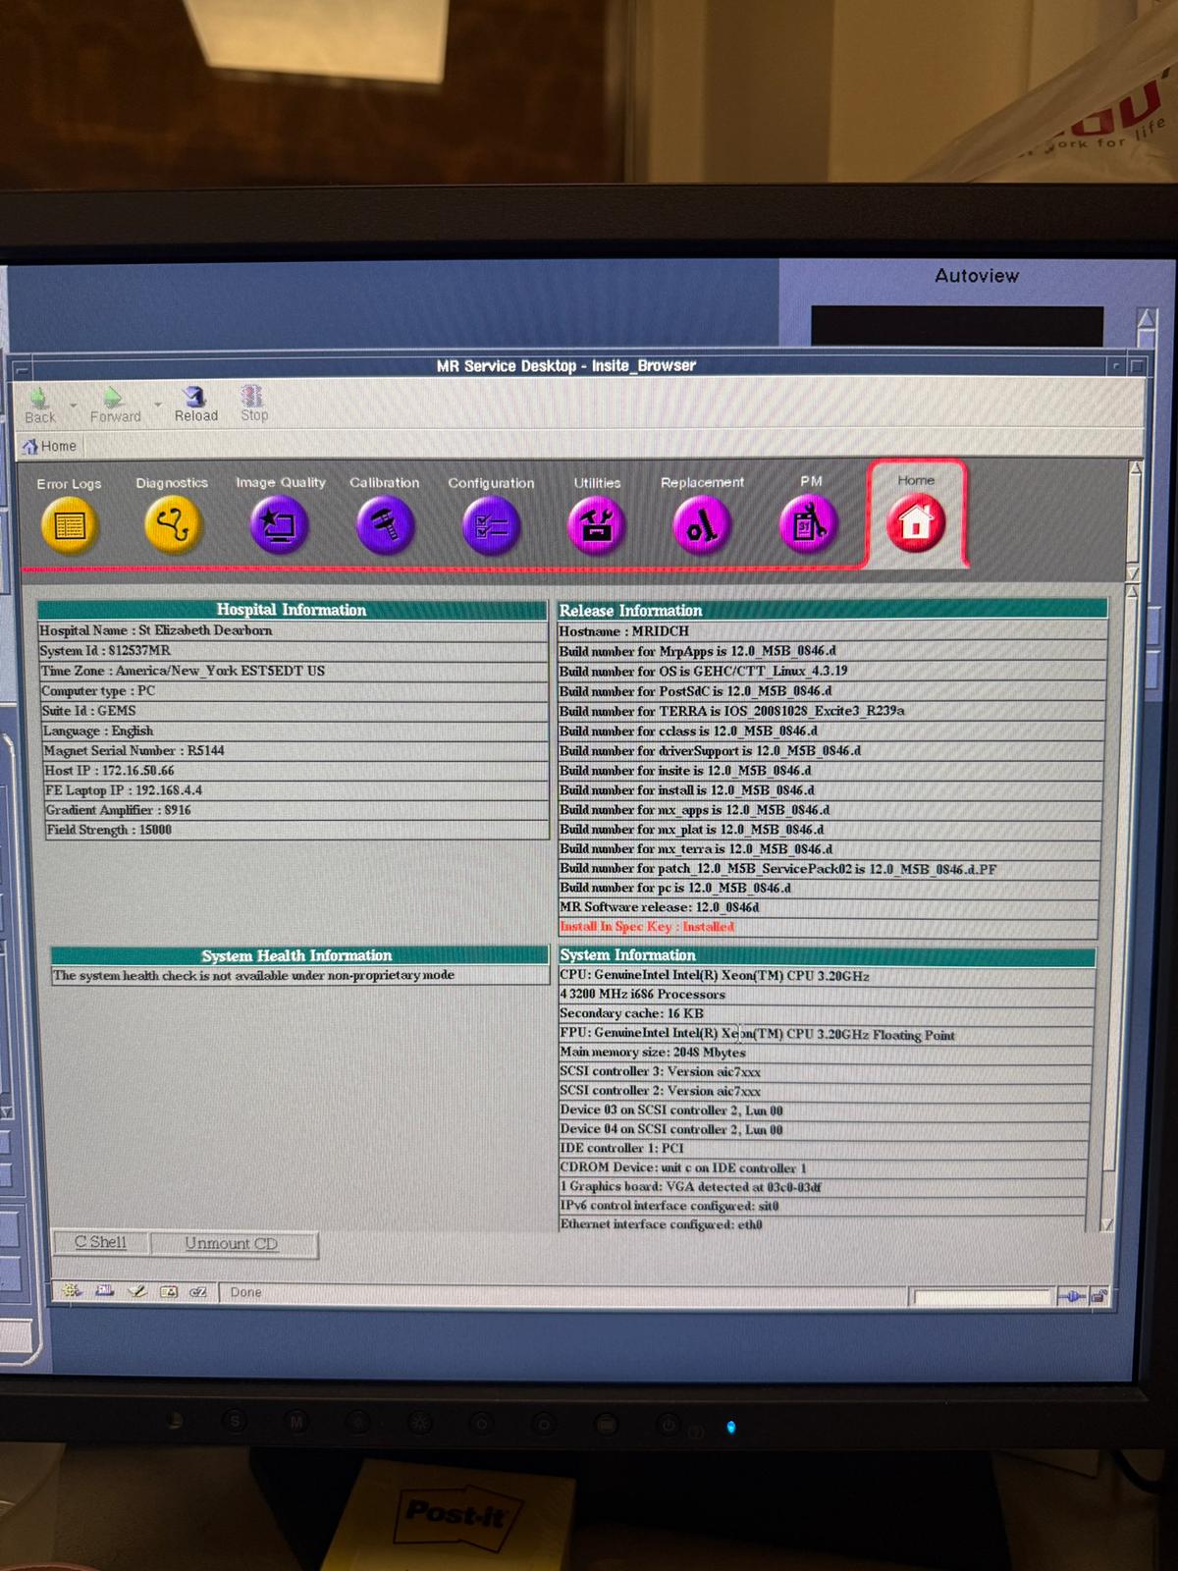Open the Configuration checklist icon
The width and height of the screenshot is (1178, 1571).
(x=491, y=526)
